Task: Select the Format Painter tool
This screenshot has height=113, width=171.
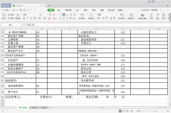Action: click(18, 15)
